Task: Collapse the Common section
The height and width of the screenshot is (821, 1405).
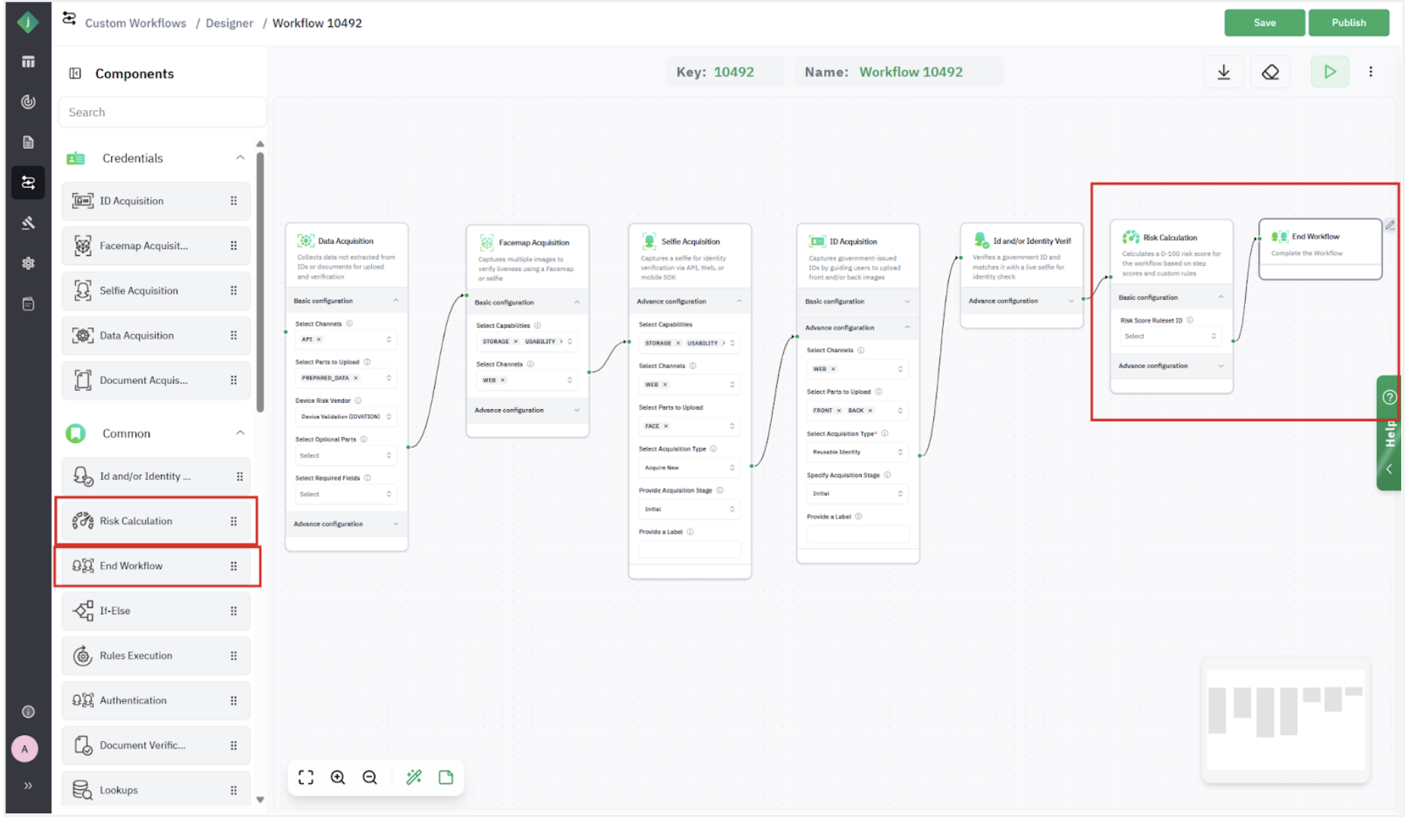Action: pos(240,433)
